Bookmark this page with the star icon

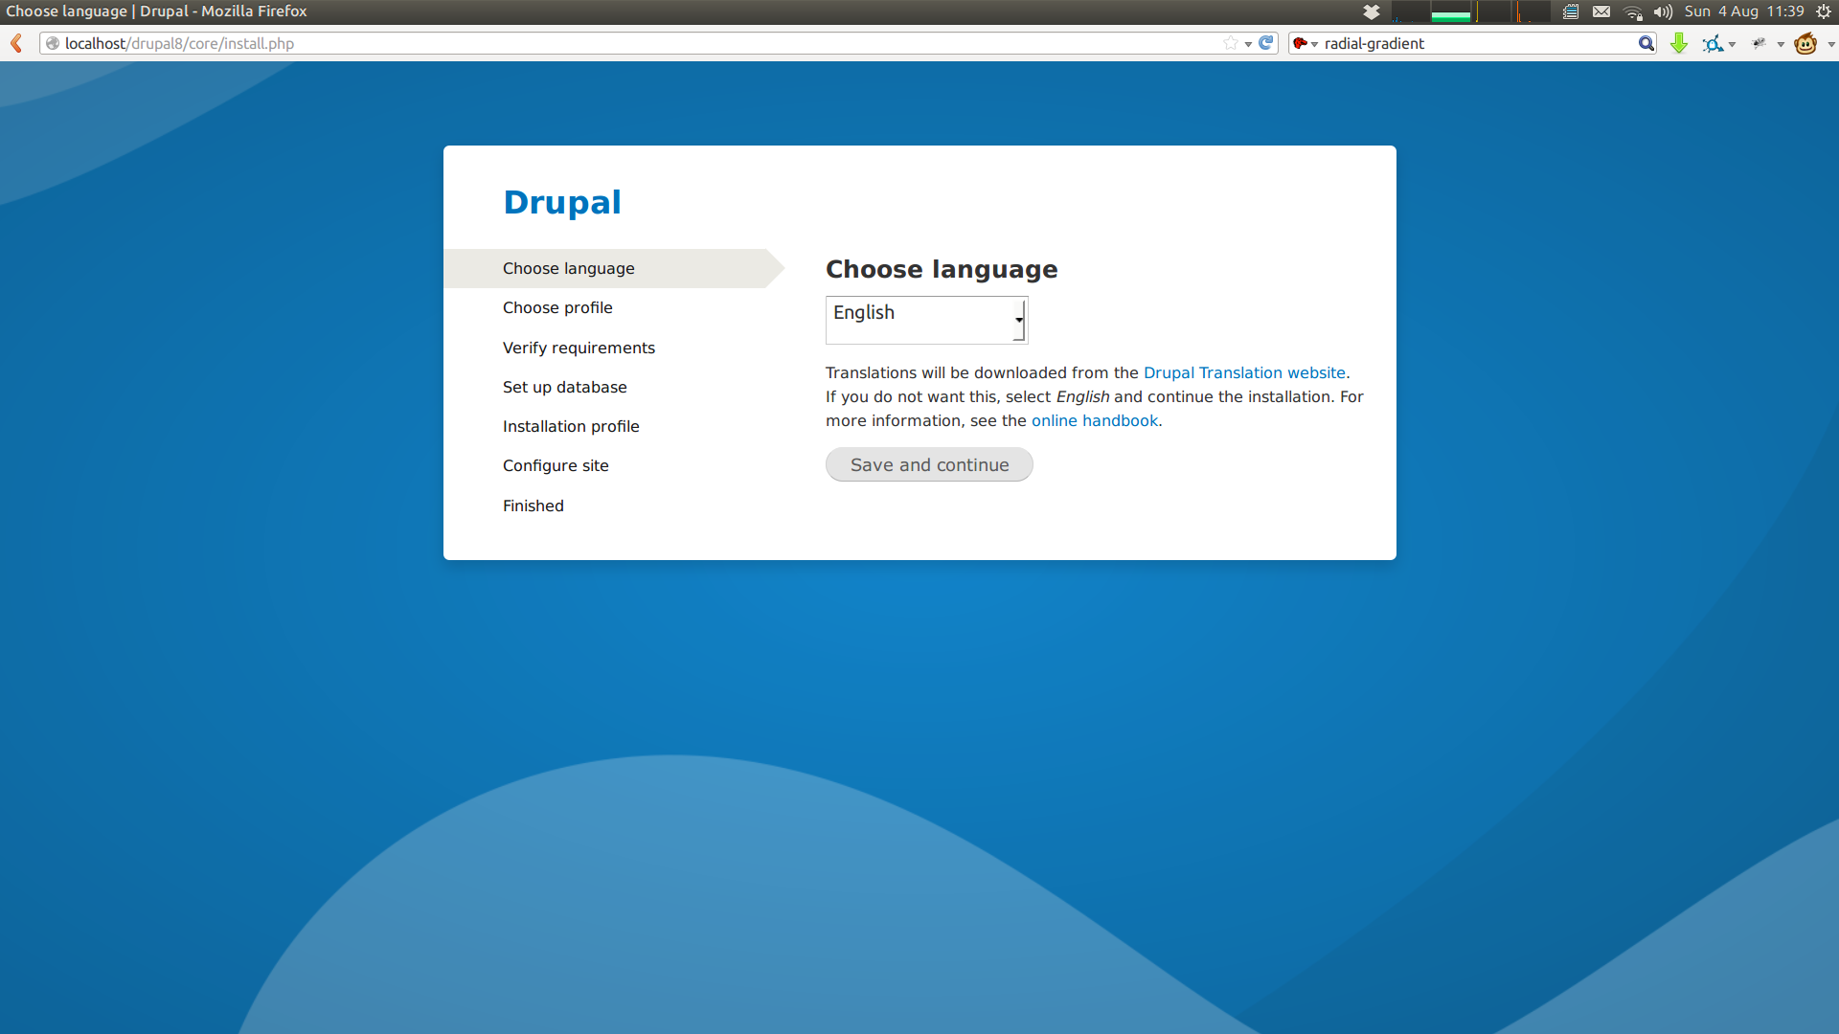pyautogui.click(x=1230, y=43)
